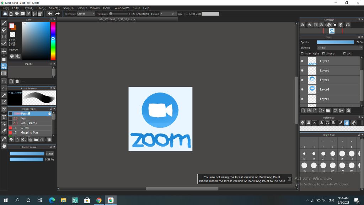Open the Cloud menu
Image resolution: width=364 pixels, height=205 pixels.
point(136,8)
